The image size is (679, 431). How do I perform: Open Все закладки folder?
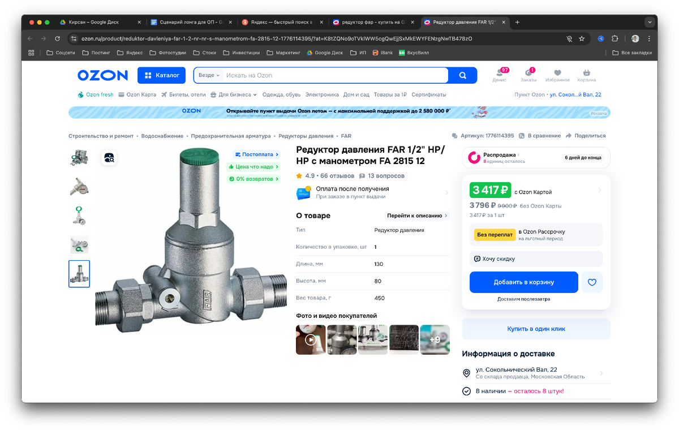tap(632, 53)
